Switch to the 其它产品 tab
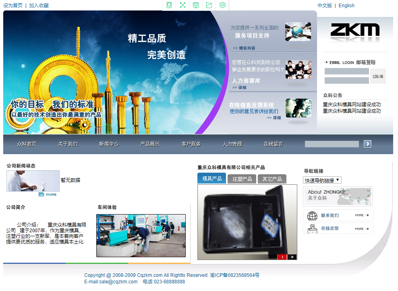This screenshot has height=291, width=398. 272,179
